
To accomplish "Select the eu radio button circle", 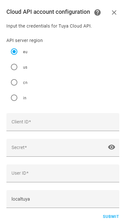I will coord(14,52).
